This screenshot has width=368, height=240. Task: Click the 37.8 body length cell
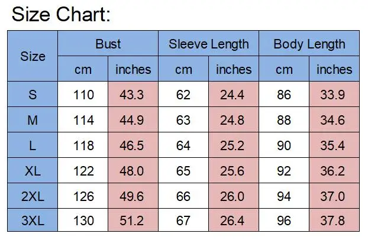coord(334,220)
